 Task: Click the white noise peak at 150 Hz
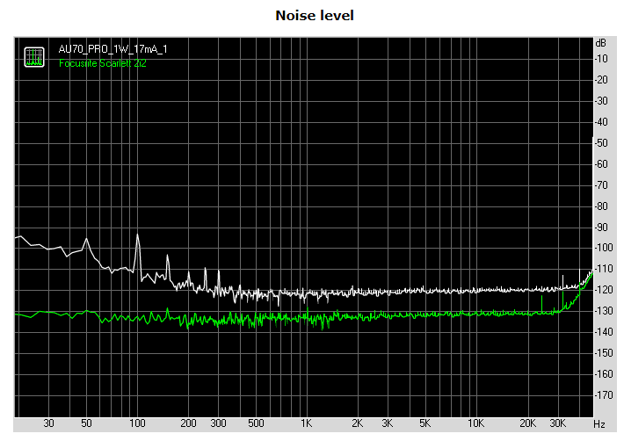pos(168,256)
